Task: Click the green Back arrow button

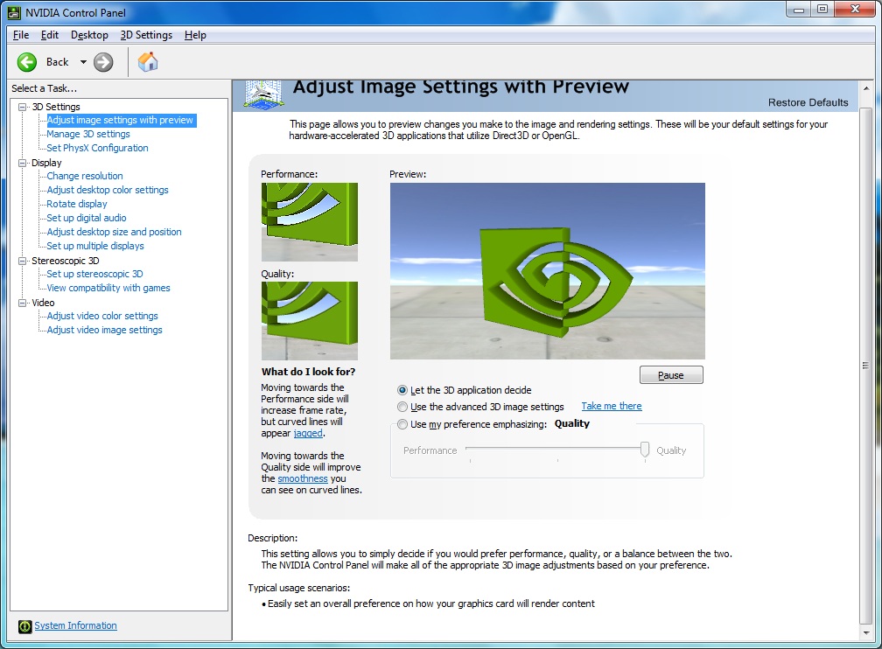Action: coord(27,62)
